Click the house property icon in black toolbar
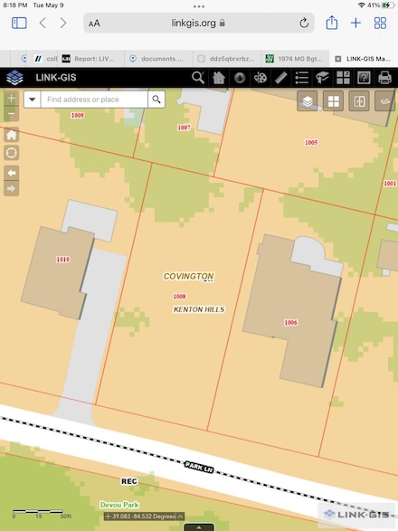Viewport: 398px width, 531px height. 219,78
